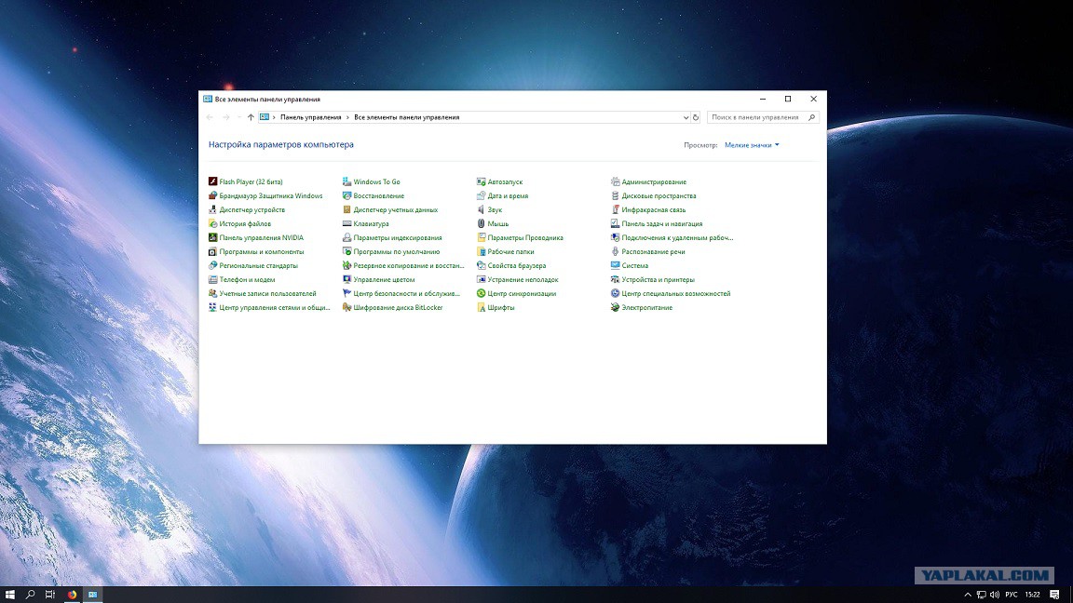This screenshot has height=603, width=1073.
Task: Open the Шифрование диска BitLocker icon
Action: pos(346,308)
